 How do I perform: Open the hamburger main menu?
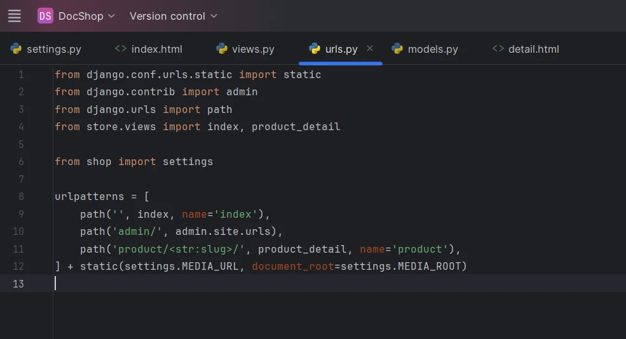coord(15,16)
